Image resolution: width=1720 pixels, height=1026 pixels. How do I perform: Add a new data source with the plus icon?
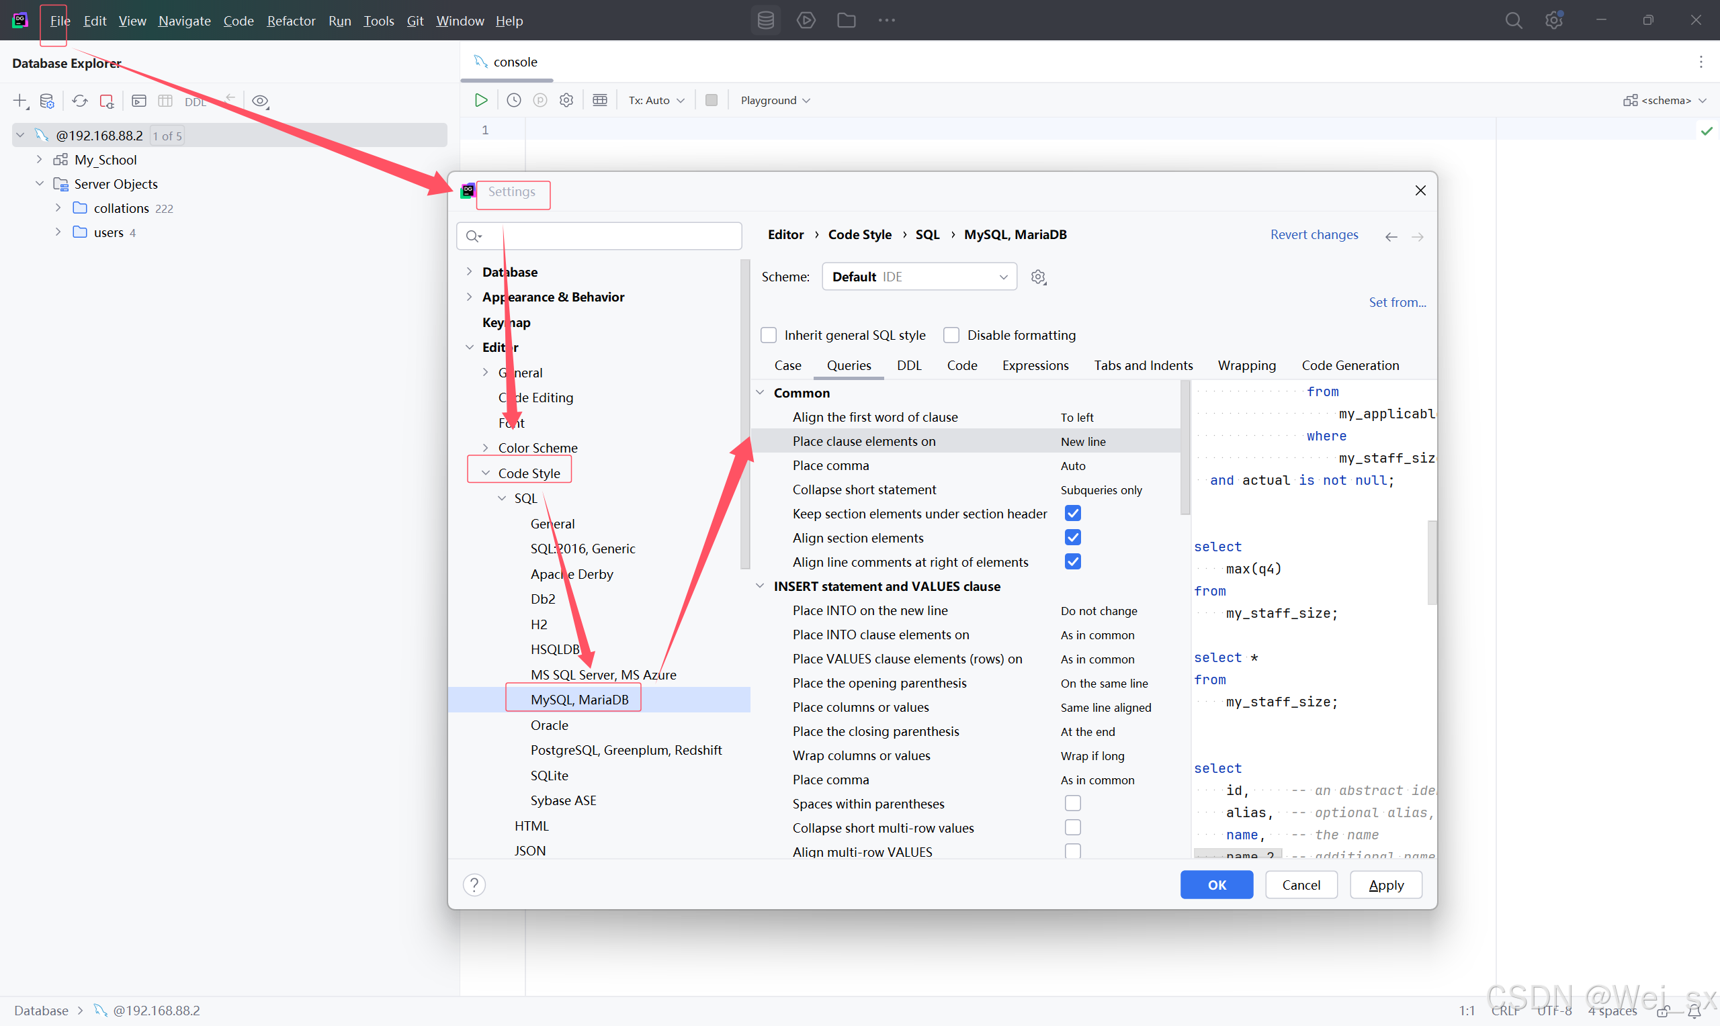pos(19,100)
